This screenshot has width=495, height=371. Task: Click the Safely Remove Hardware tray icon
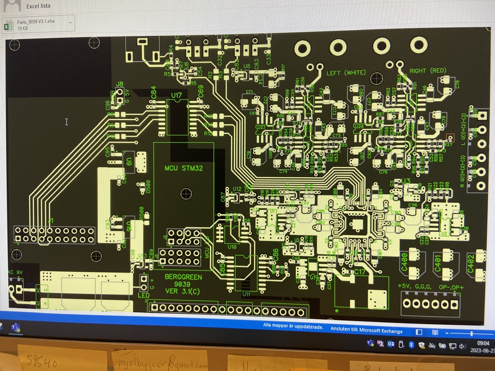401,344
